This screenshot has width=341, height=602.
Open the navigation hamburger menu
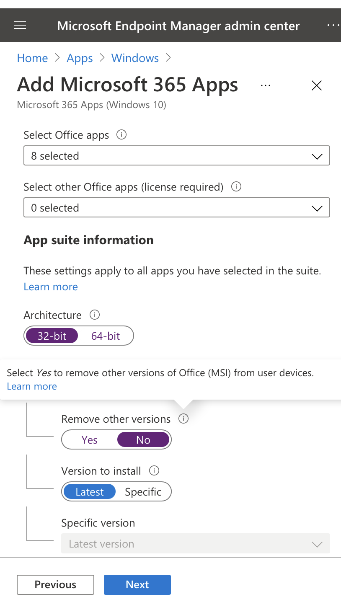[x=20, y=25]
